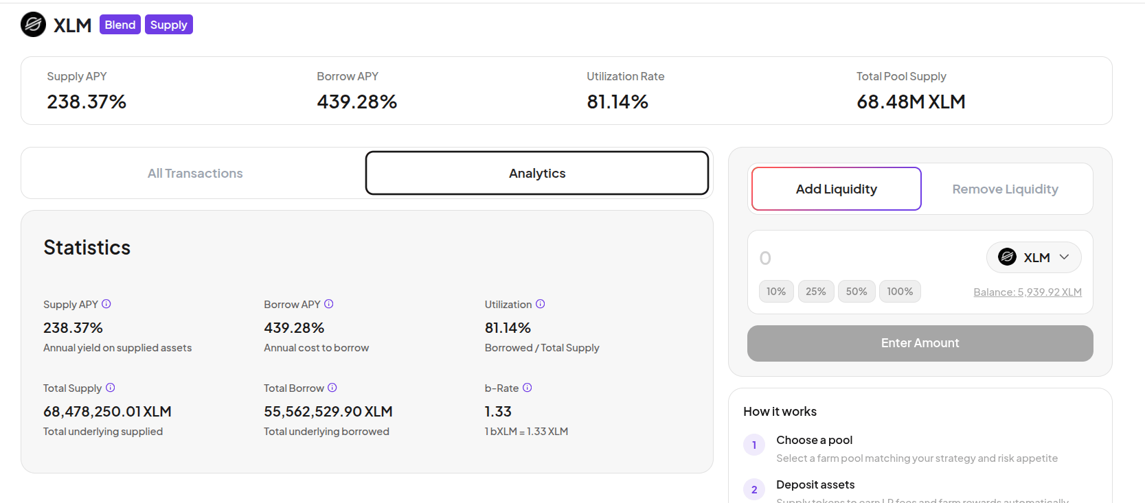
Task: Click 'Annual cost to borrow' text
Action: [317, 348]
